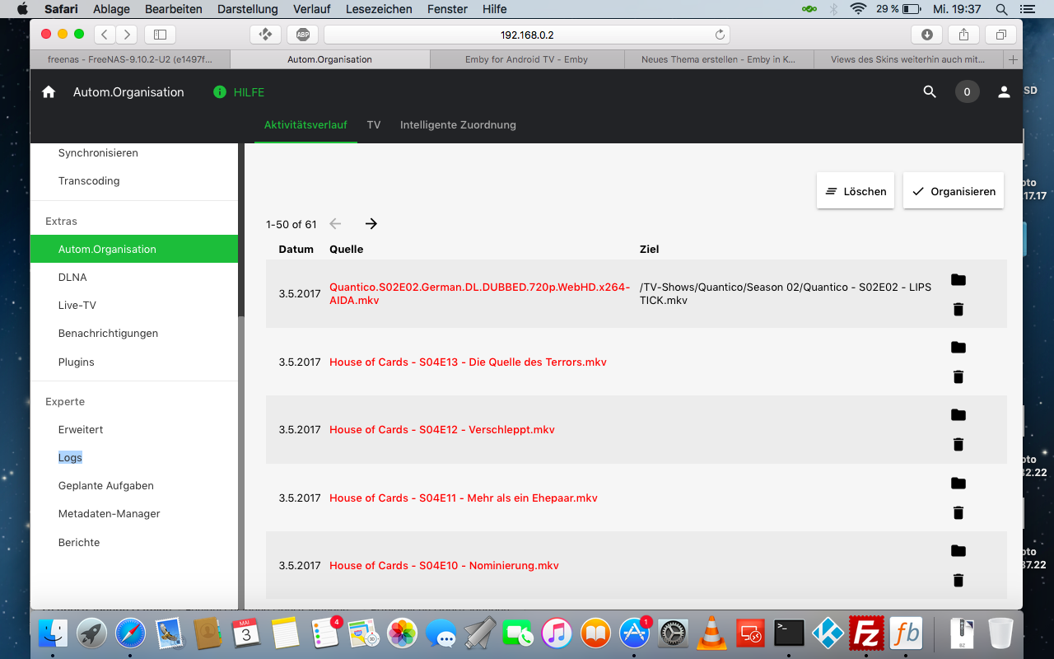
Task: Open notifications counter showing 0
Action: [x=967, y=92]
